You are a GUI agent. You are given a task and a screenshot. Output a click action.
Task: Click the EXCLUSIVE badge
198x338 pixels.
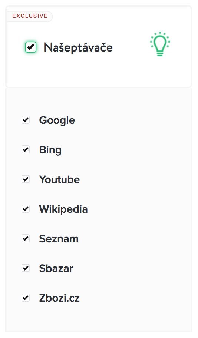(x=30, y=16)
